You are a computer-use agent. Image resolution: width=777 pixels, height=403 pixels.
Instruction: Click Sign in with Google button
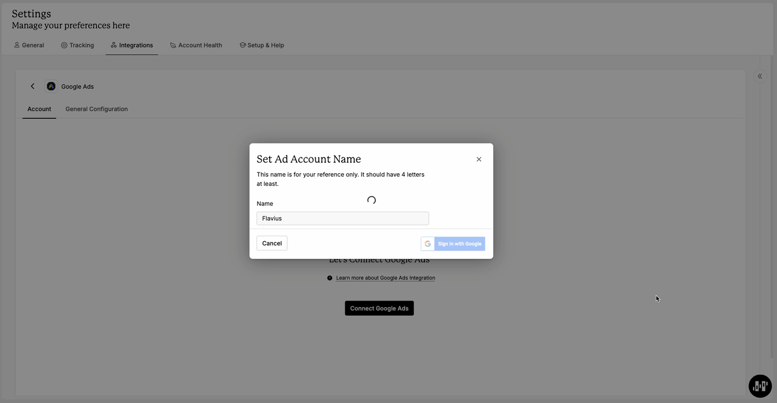[x=453, y=244]
